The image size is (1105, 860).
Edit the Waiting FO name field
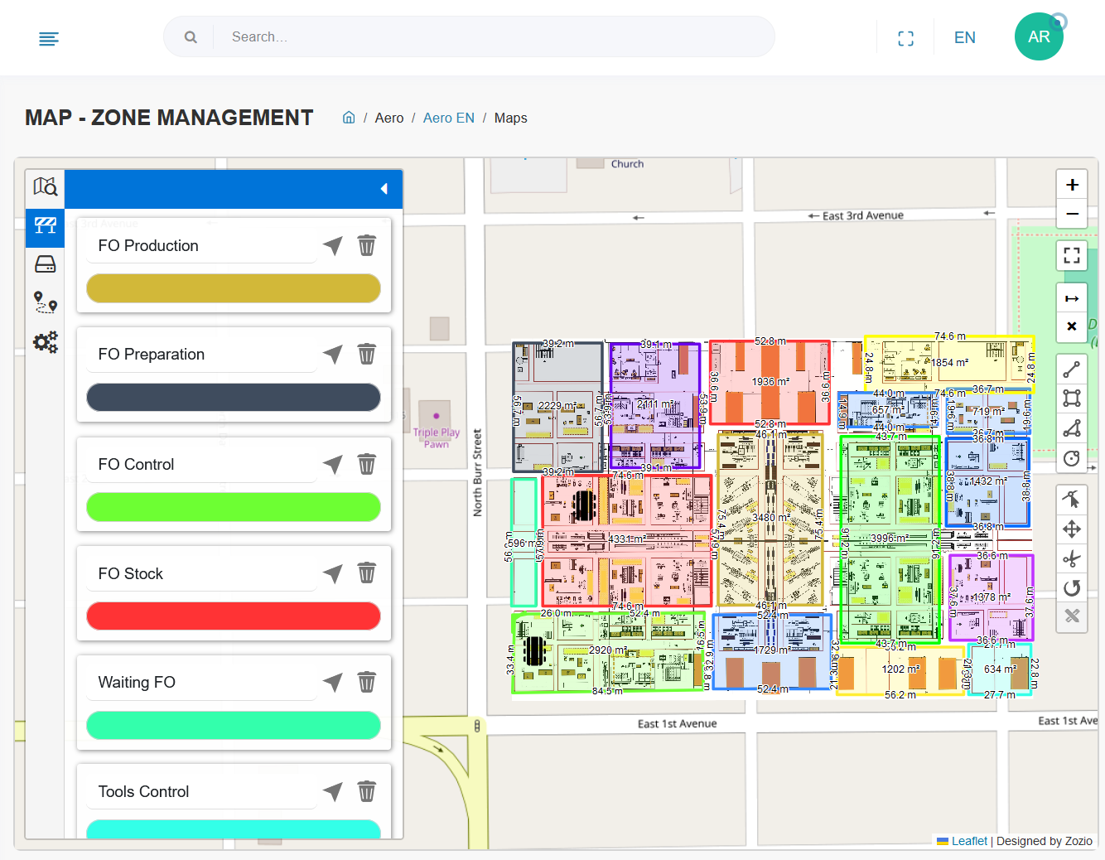(x=201, y=683)
